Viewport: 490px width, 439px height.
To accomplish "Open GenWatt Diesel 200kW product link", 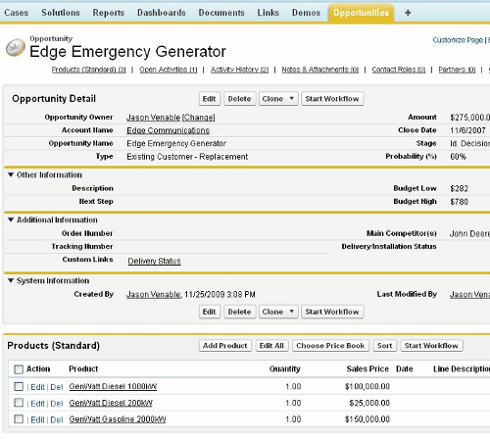I will click(111, 403).
